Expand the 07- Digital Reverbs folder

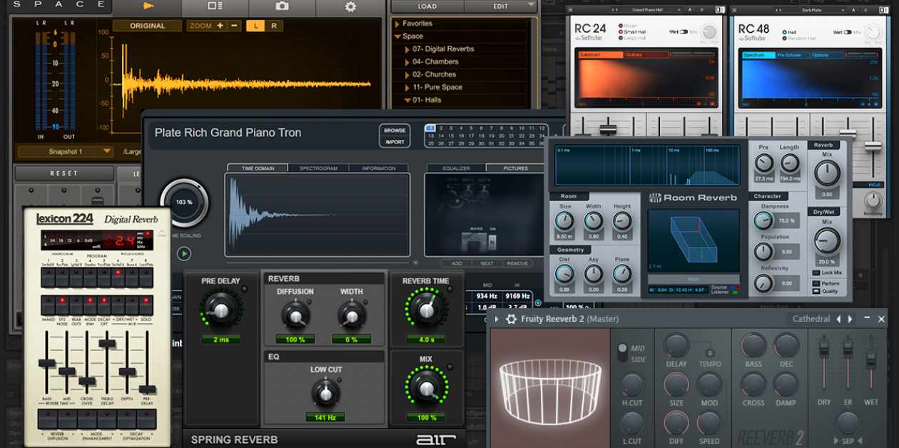pos(407,49)
